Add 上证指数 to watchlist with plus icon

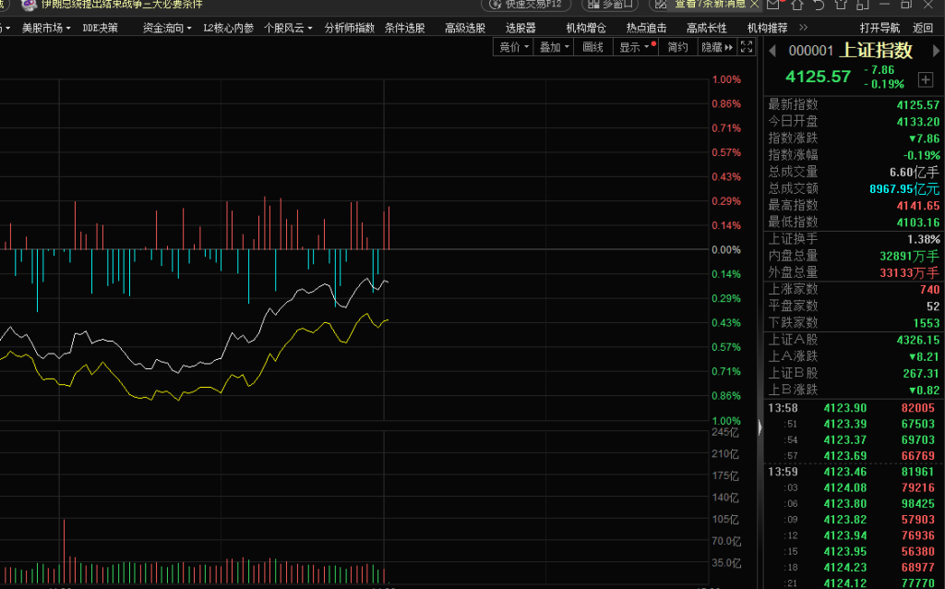tap(925, 80)
